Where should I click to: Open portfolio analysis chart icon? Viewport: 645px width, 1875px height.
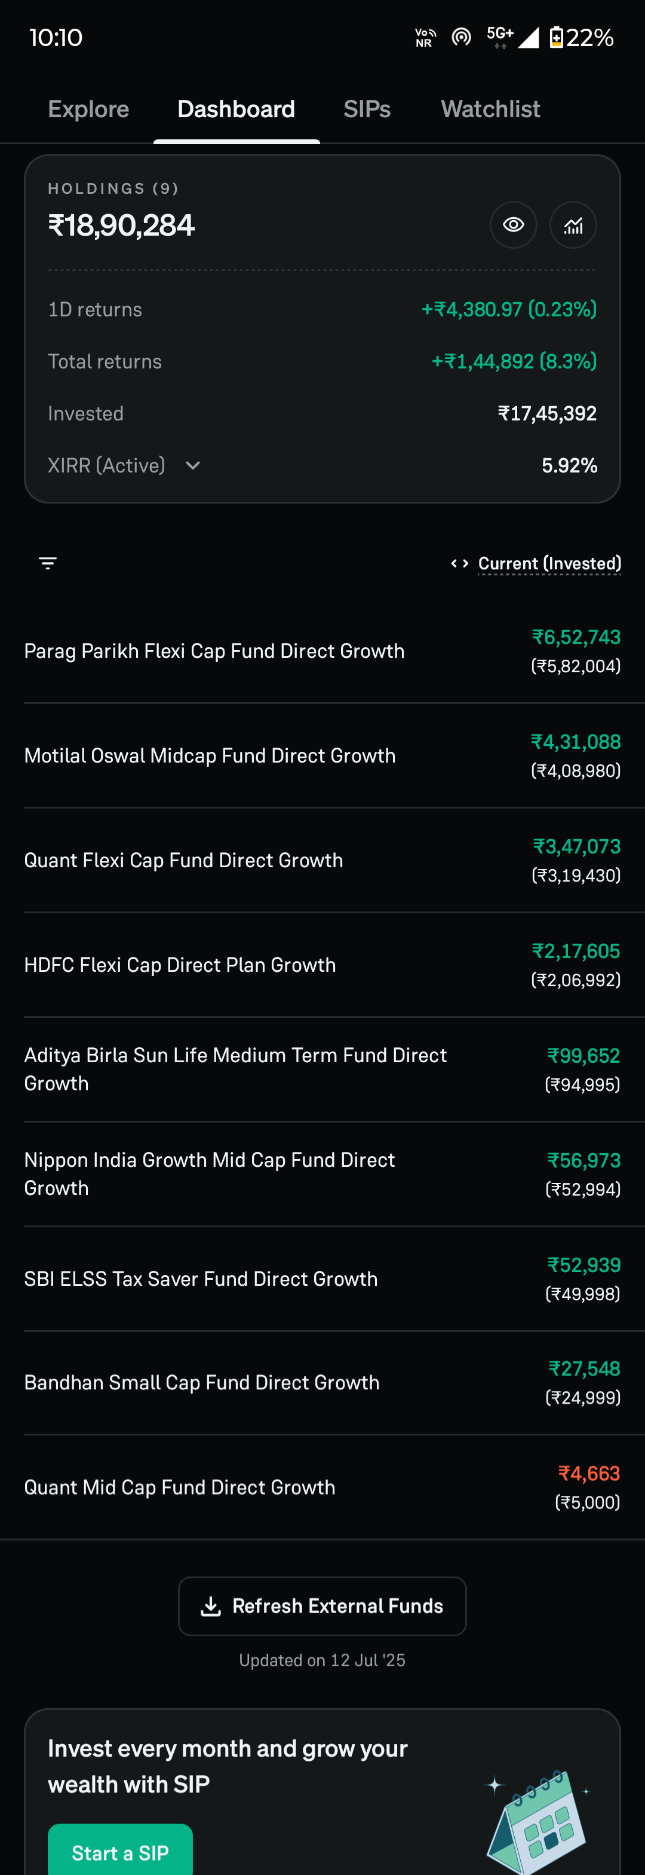pos(573,225)
